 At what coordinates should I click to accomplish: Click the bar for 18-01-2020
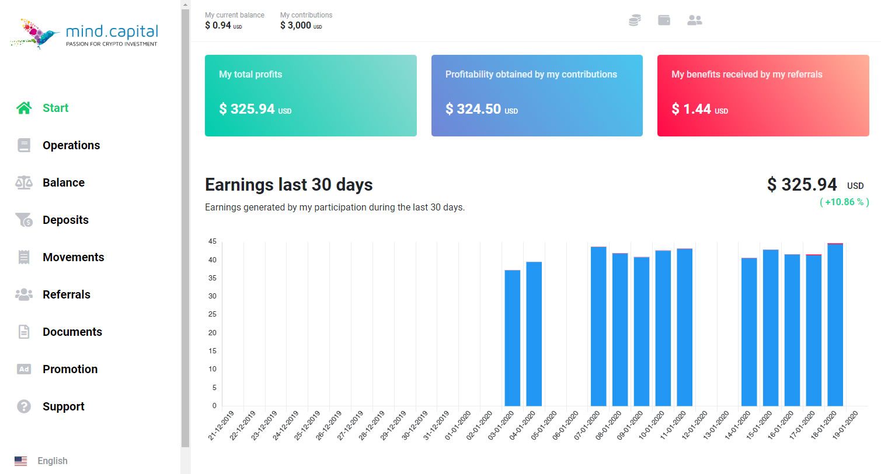835,325
